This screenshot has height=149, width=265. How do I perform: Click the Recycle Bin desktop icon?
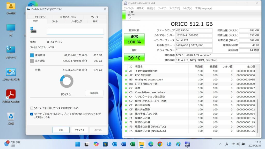point(11,117)
